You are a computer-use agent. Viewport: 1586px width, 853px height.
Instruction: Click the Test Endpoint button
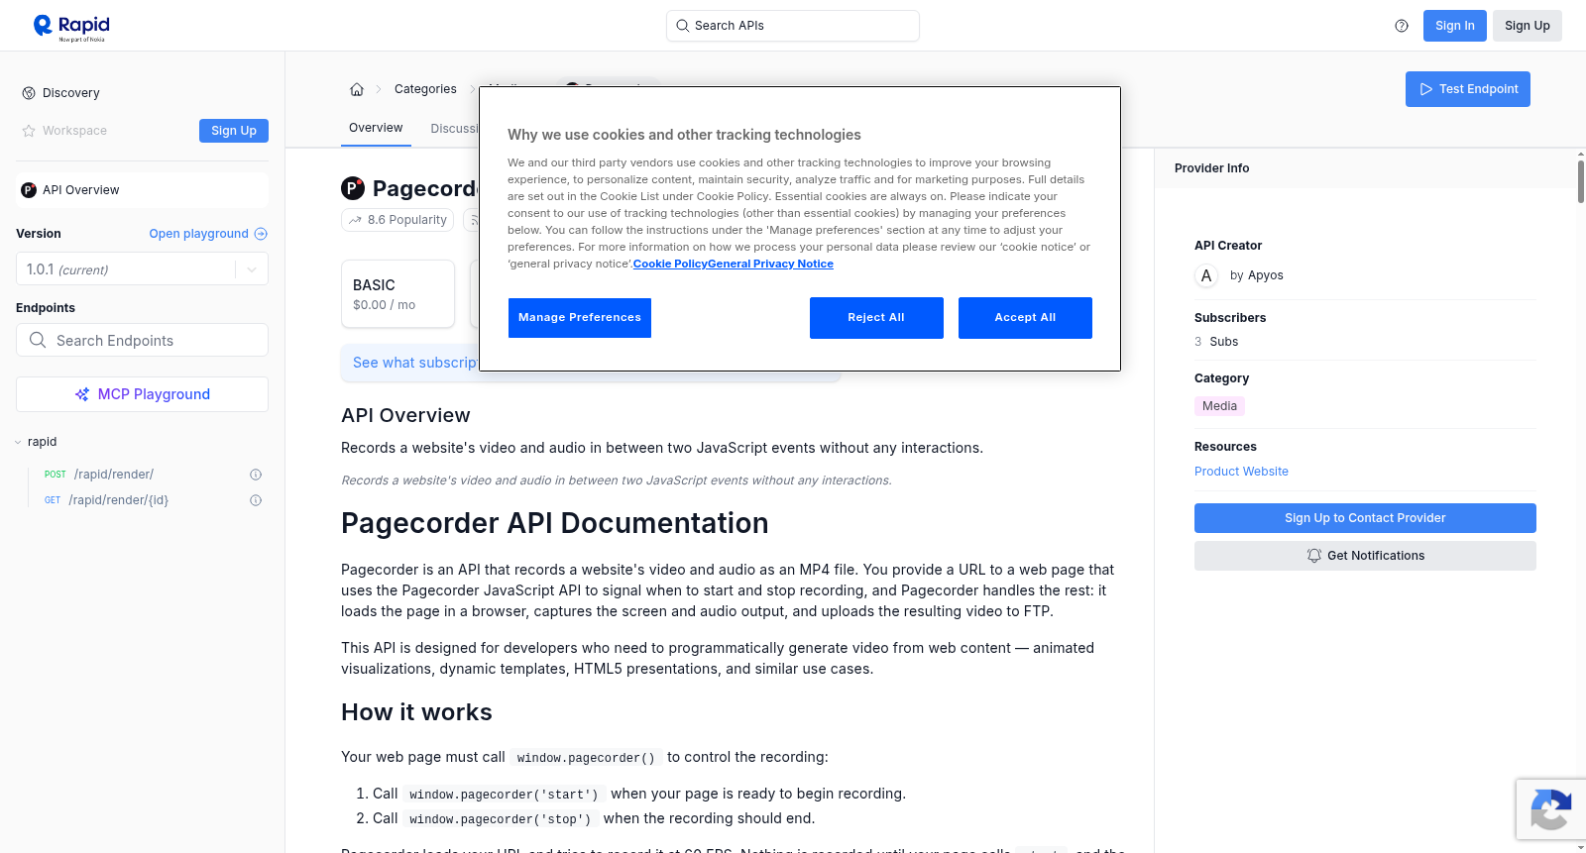[x=1468, y=89]
